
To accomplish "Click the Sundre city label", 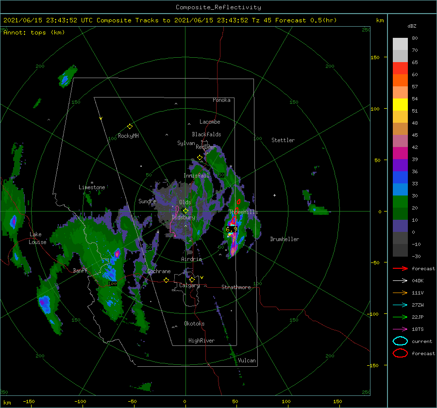I will click(x=147, y=201).
